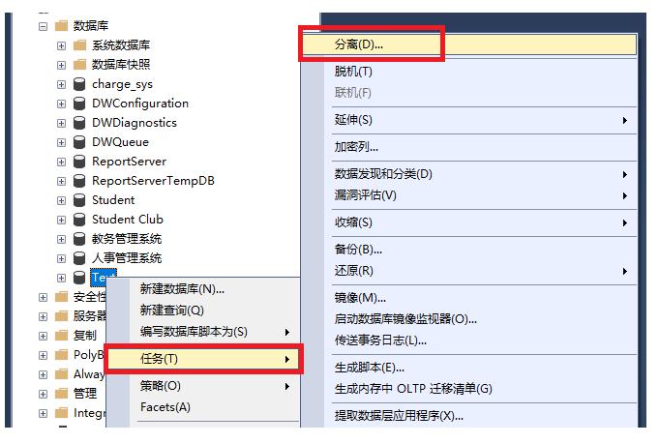This screenshot has width=659, height=444.
Task: Choose 脱机(T) in the submenu
Action: click(x=469, y=72)
